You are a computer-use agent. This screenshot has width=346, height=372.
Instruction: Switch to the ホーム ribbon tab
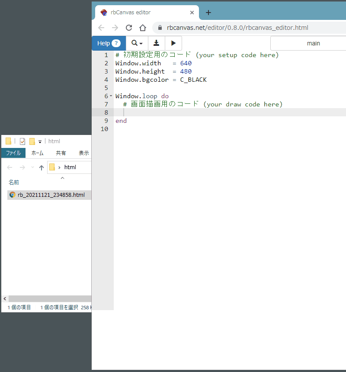37,153
